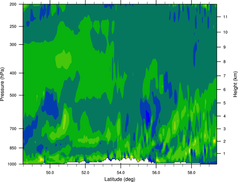This screenshot has height=182, width=238.
Task: Click the 56.0 latitude tick label
Action: (x=156, y=173)
